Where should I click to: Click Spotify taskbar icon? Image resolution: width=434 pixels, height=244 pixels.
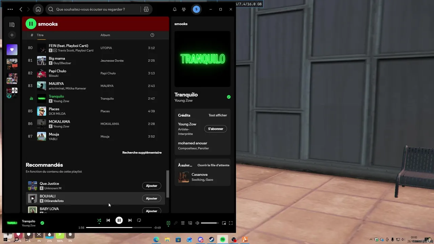(222, 240)
